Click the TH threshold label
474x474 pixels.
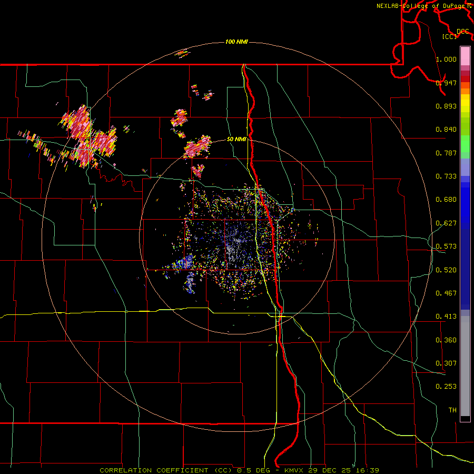452,410
